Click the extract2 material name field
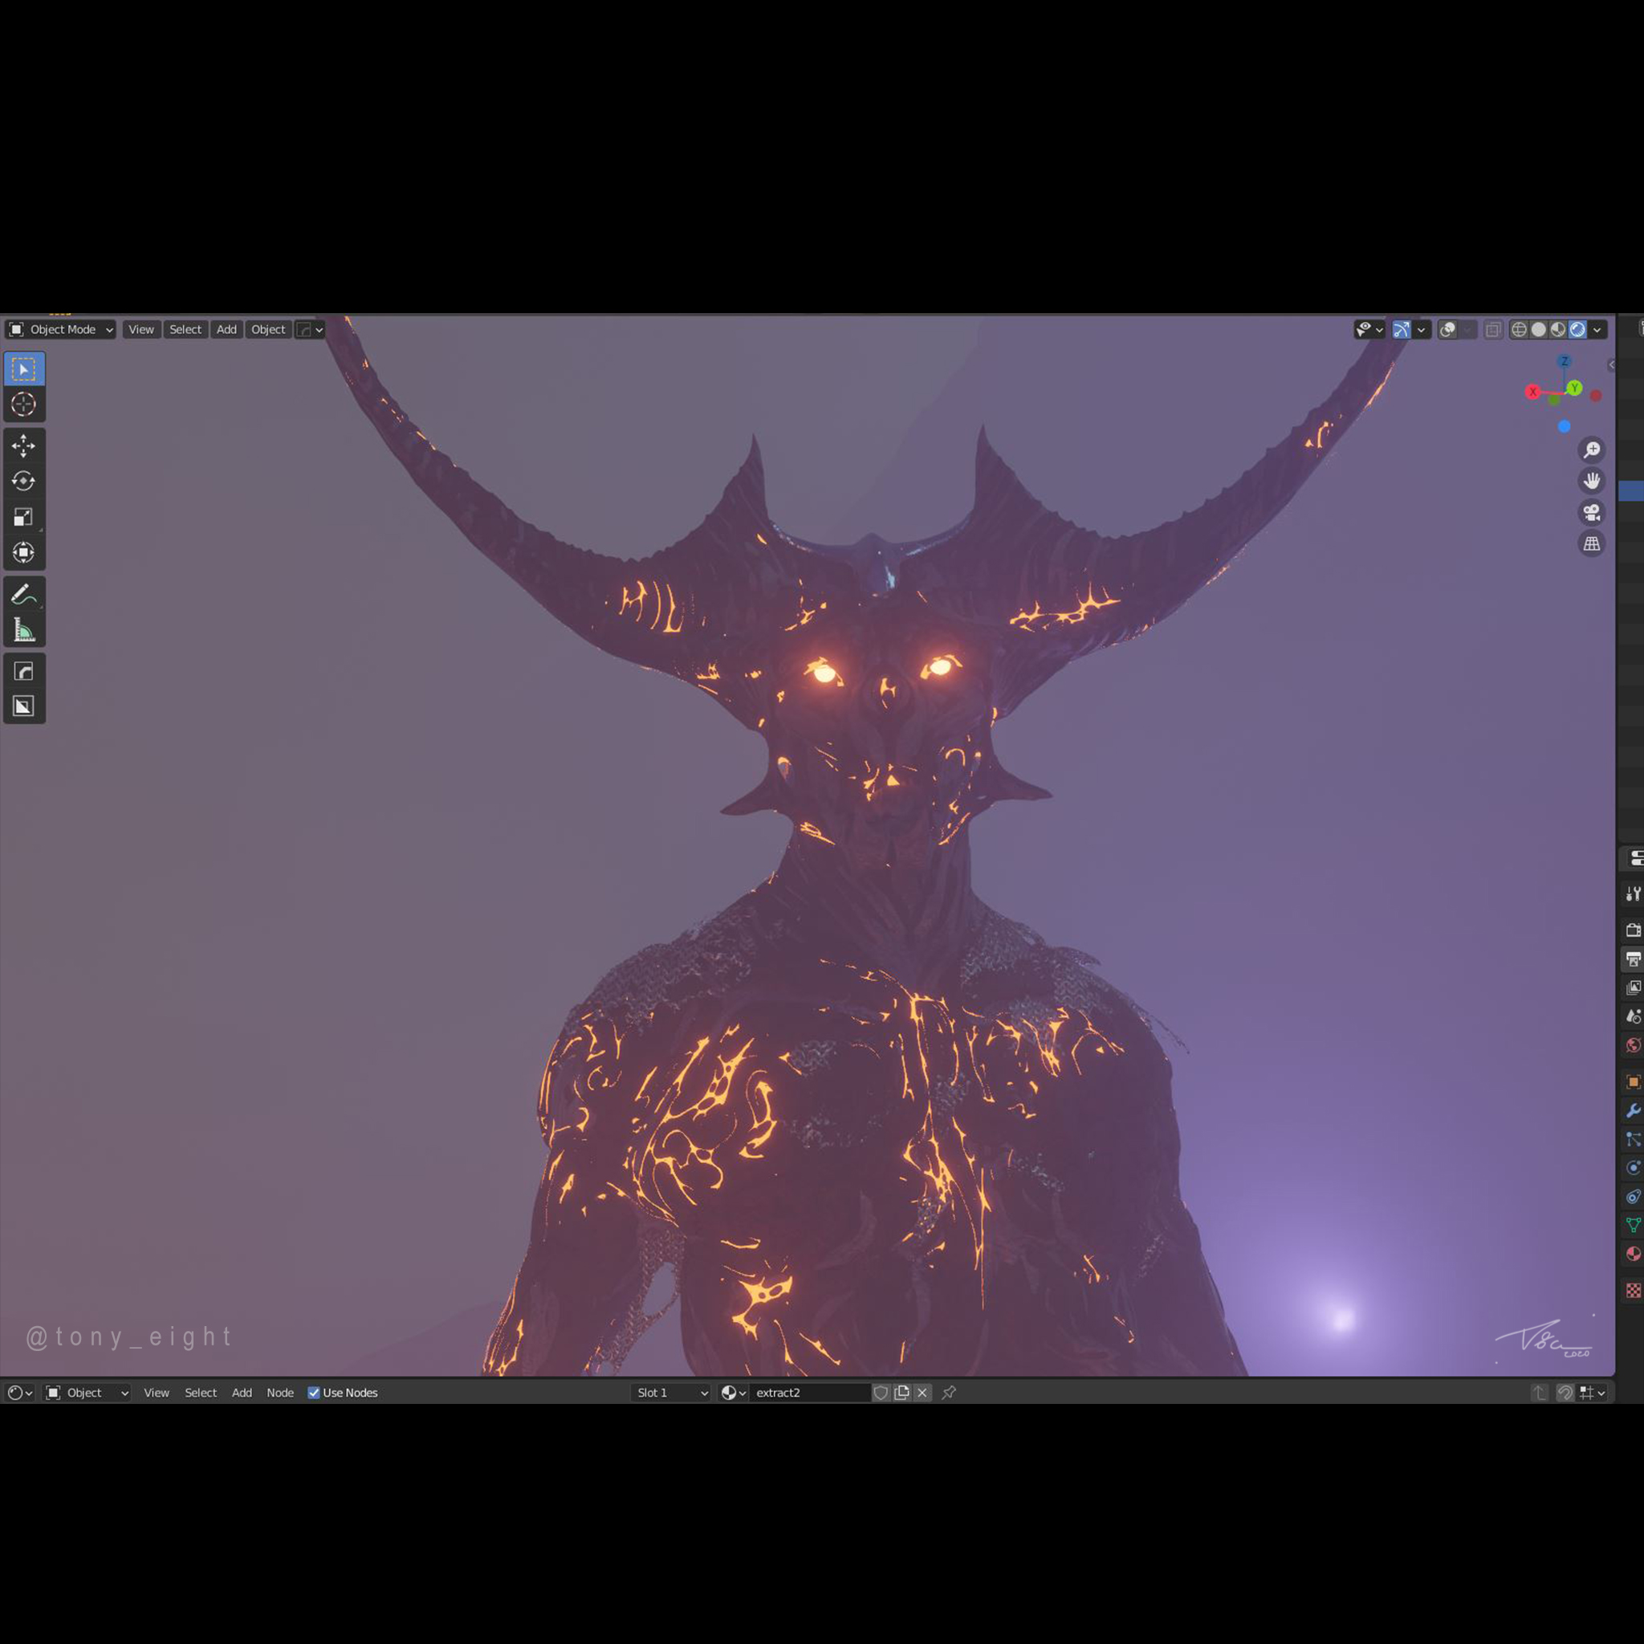The image size is (1644, 1644). 809,1393
